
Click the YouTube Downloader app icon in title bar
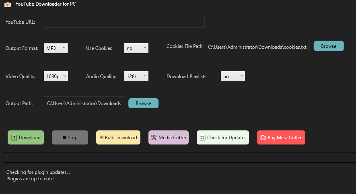[8, 4]
